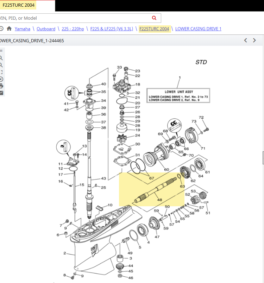Image resolution: width=264 pixels, height=283 pixels.
Task: Select part number 44 pinion label
Action: click(x=131, y=266)
